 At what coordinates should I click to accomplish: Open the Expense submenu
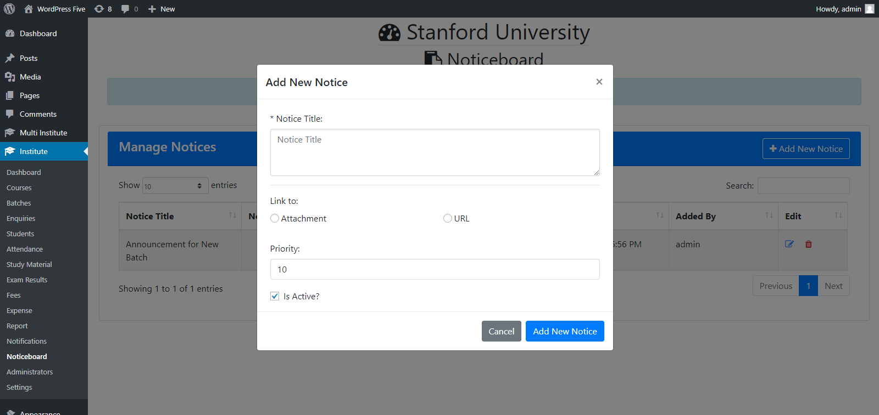click(19, 310)
